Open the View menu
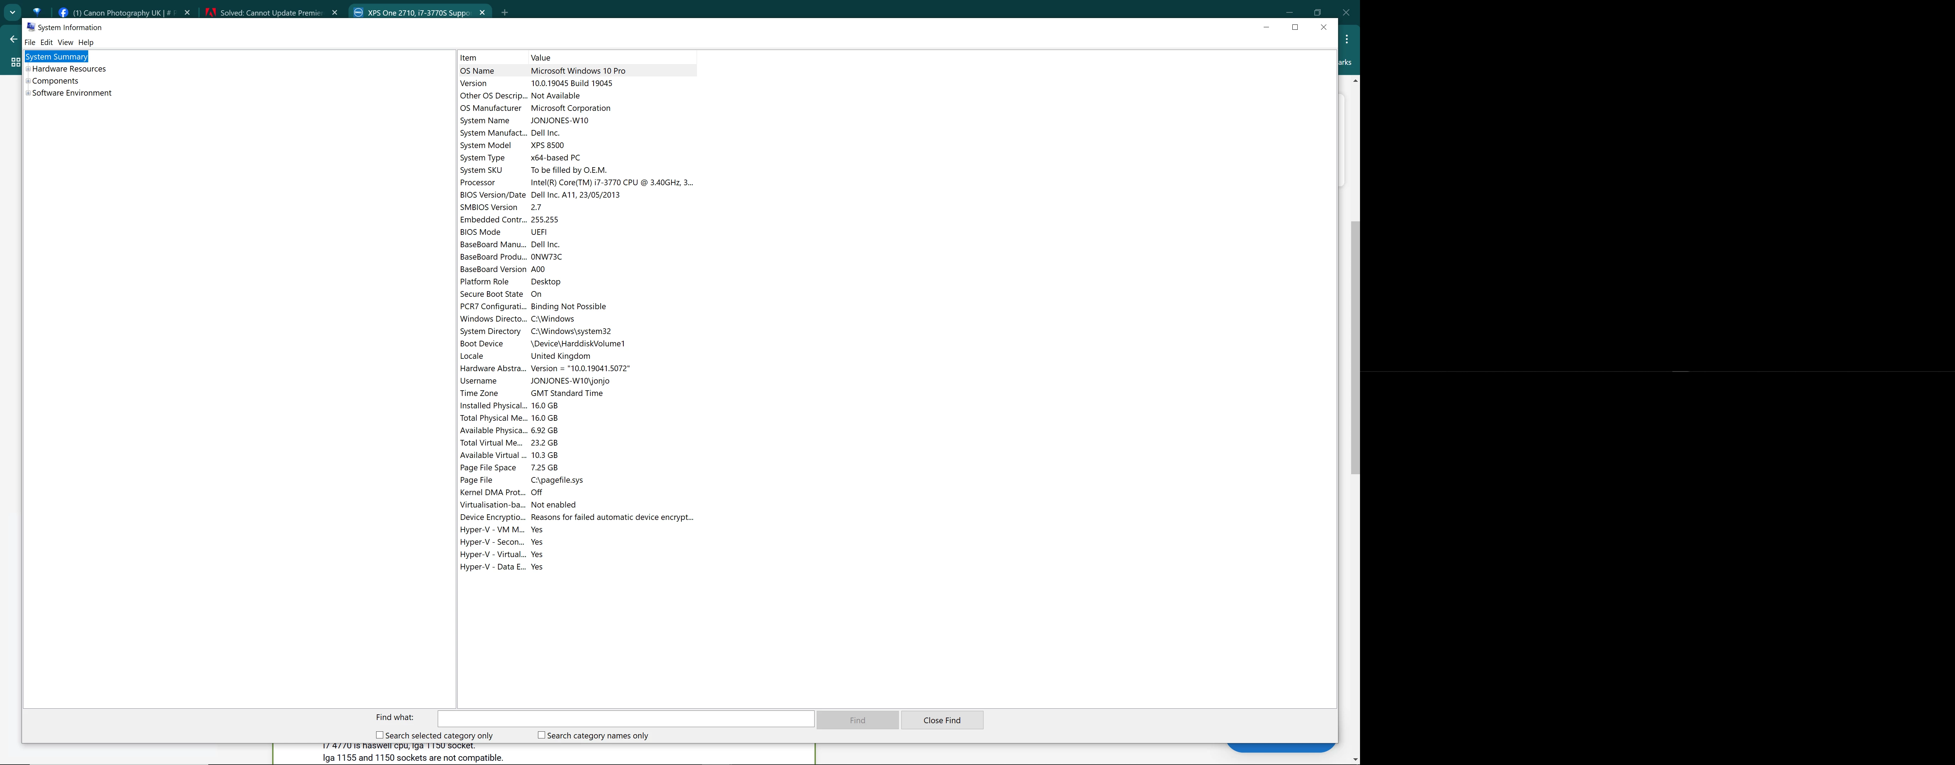This screenshot has width=1955, height=765. point(65,42)
